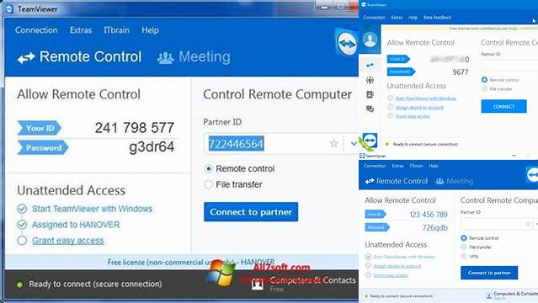Click ID 123 456 789 in bottom-right window
The image size is (538, 303).
[x=429, y=215]
